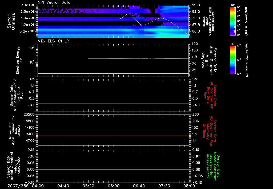Click the '70' scanner angle tick value
This screenshot has height=189, width=273.
point(194,63)
